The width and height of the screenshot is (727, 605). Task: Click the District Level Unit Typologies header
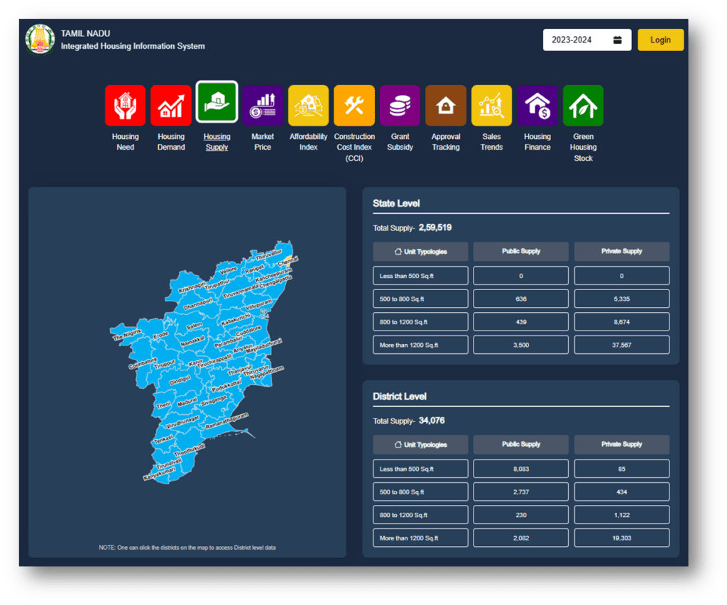[x=420, y=444]
